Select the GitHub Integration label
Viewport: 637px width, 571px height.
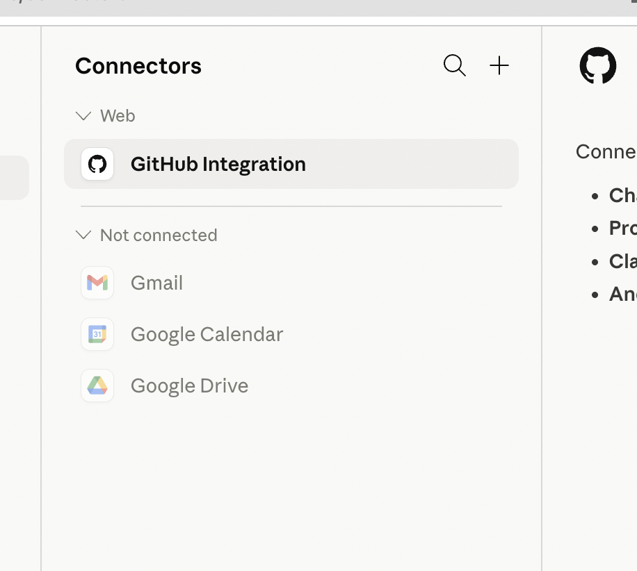(x=218, y=165)
